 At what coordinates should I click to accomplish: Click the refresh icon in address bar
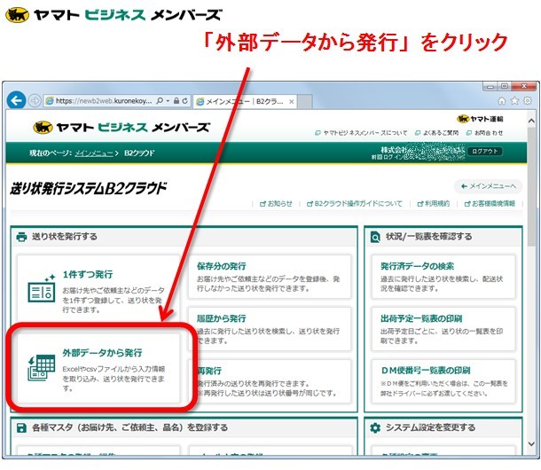coord(185,101)
